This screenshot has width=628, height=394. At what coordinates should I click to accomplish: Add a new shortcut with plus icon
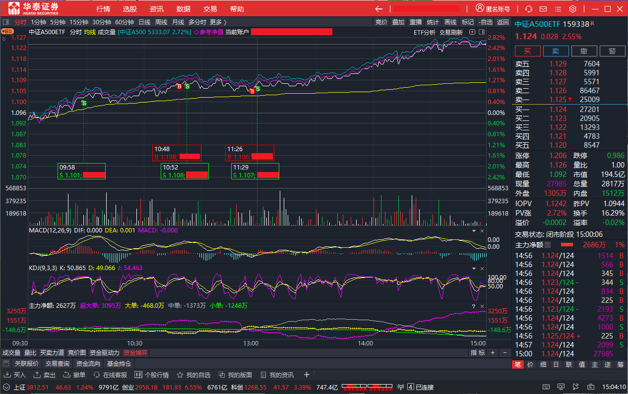(307, 375)
